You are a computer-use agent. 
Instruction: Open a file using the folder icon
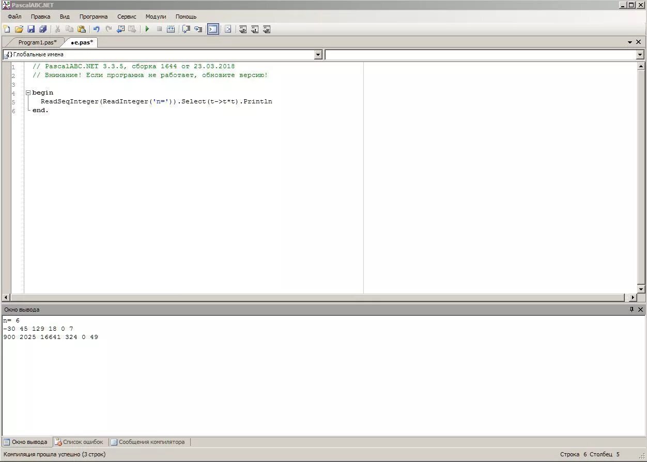(19, 29)
